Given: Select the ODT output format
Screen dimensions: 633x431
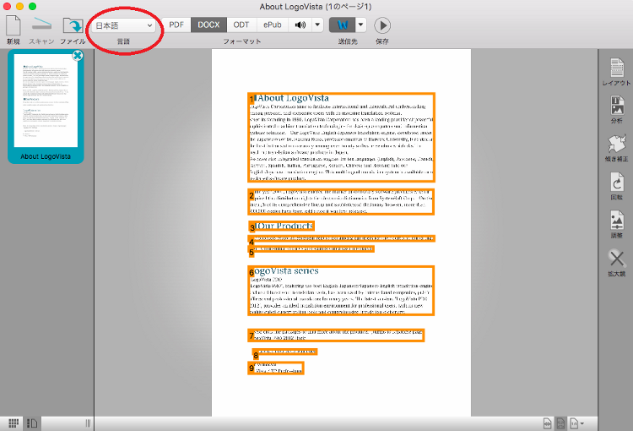Looking at the screenshot, I should click(241, 25).
